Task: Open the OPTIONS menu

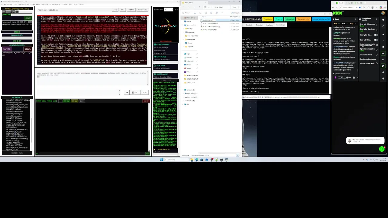Action: 65,5
